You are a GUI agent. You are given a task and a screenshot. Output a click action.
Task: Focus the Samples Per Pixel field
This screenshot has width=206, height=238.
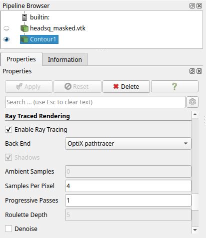pyautogui.click(x=128, y=186)
